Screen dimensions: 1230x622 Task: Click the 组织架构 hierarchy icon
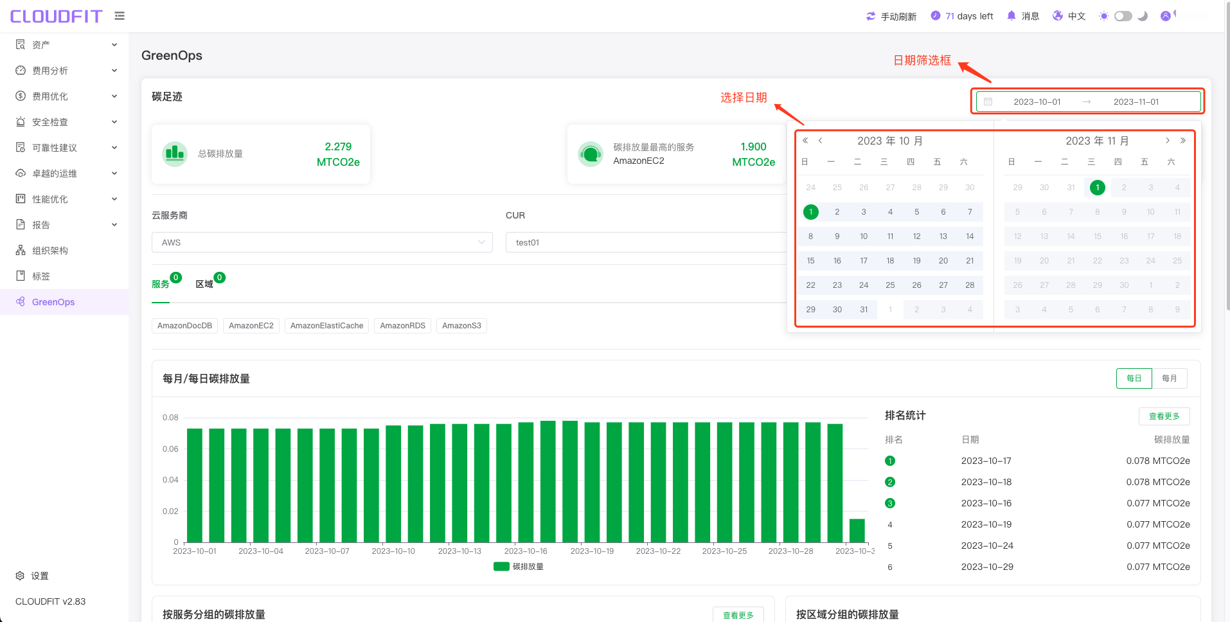point(21,250)
